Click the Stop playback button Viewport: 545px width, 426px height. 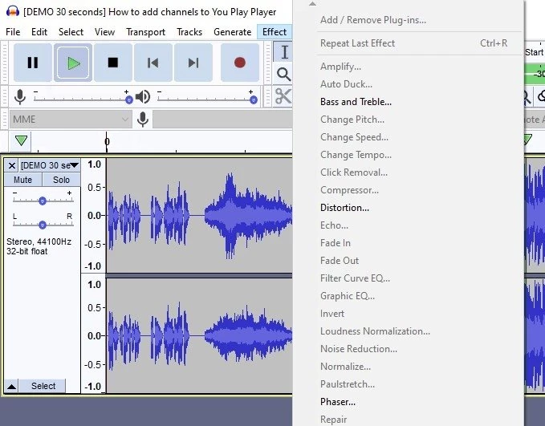click(x=113, y=63)
